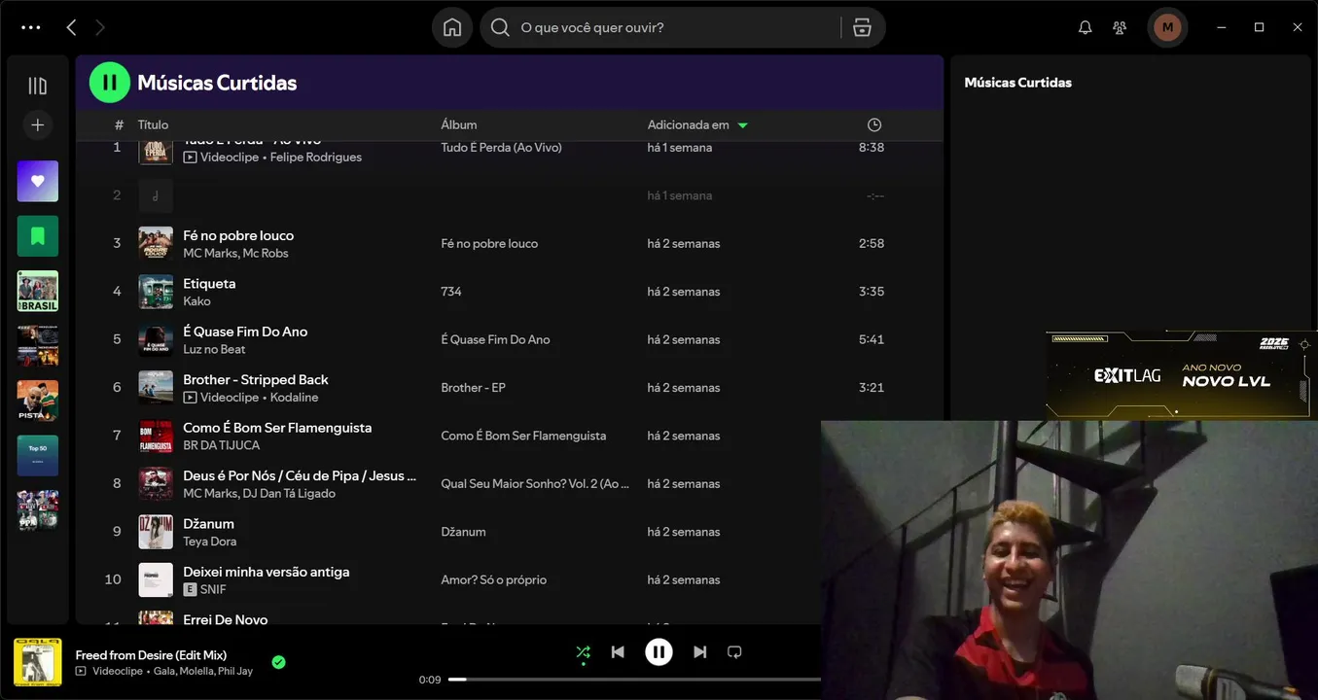Select the unavailable track in row 2
The image size is (1318, 700).
(510, 195)
